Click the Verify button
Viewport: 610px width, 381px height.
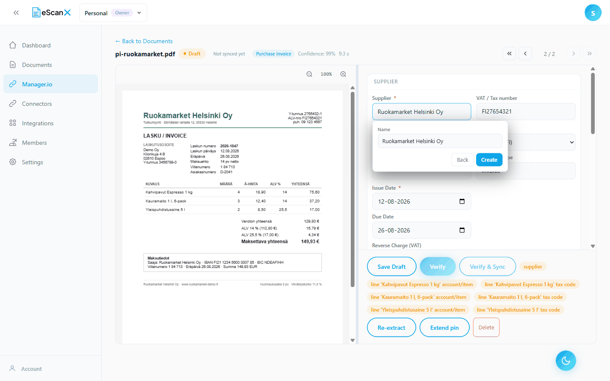(x=438, y=267)
